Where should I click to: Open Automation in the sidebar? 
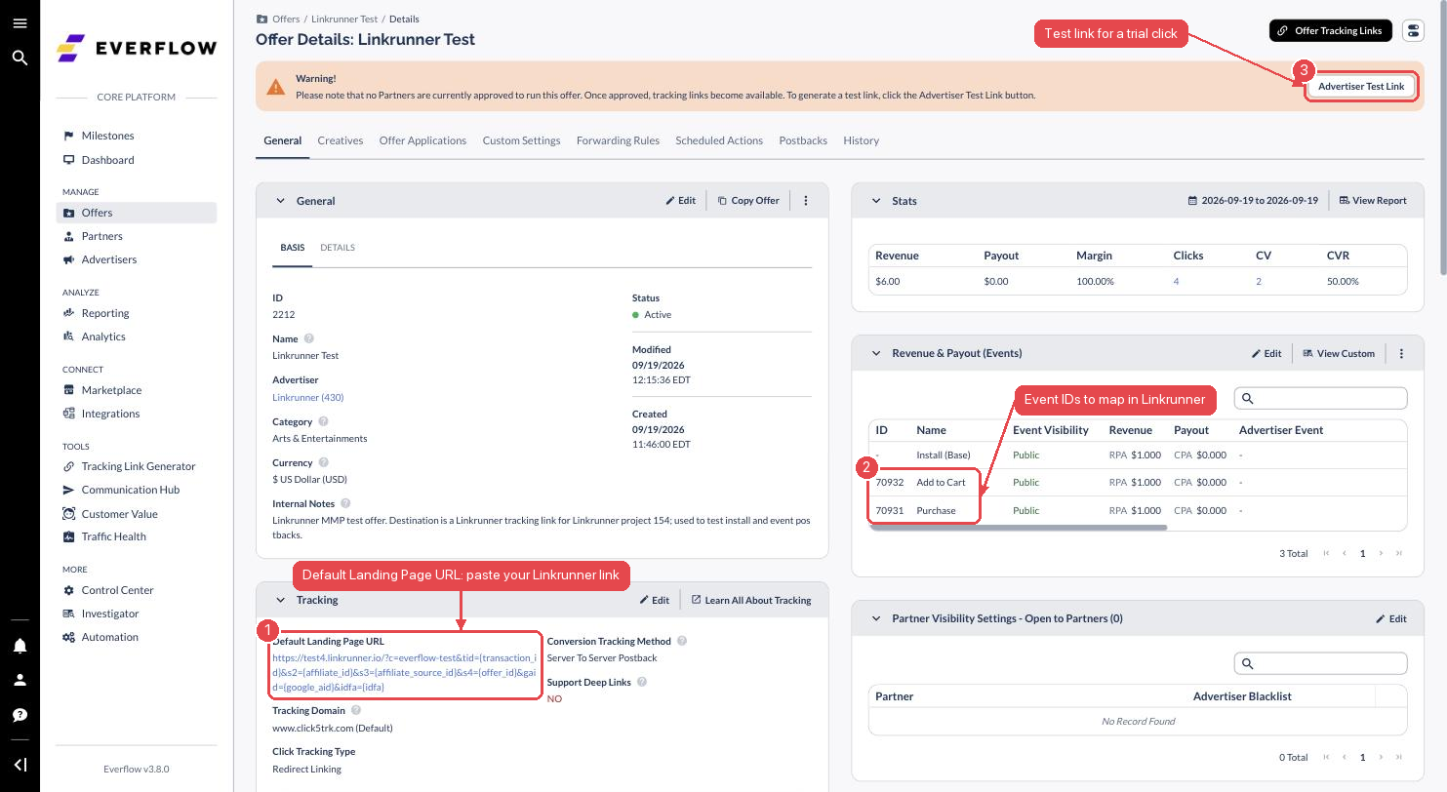pyautogui.click(x=109, y=637)
